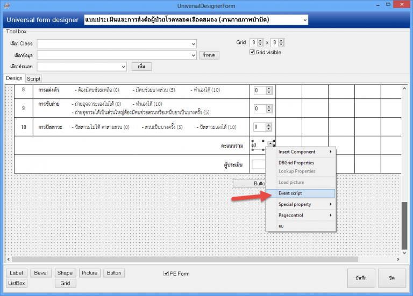Increase the score spinner in row 9
413x296 pixels.
269,107
